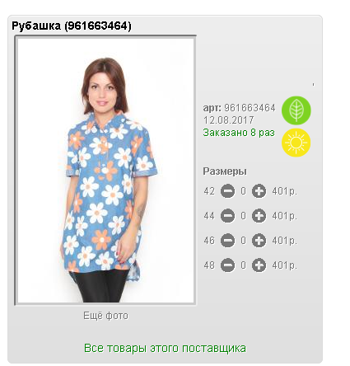
Task: Increase quantity for size 48
Action: tap(259, 265)
